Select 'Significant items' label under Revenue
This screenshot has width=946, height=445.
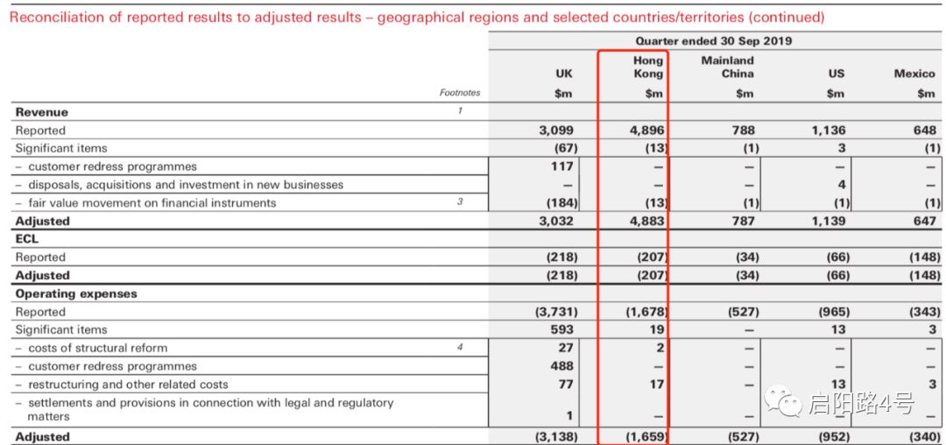coord(61,148)
